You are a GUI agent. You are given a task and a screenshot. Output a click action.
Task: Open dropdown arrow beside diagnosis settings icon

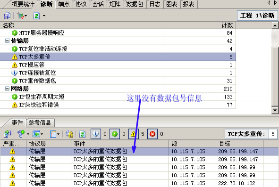[x=26, y=16]
